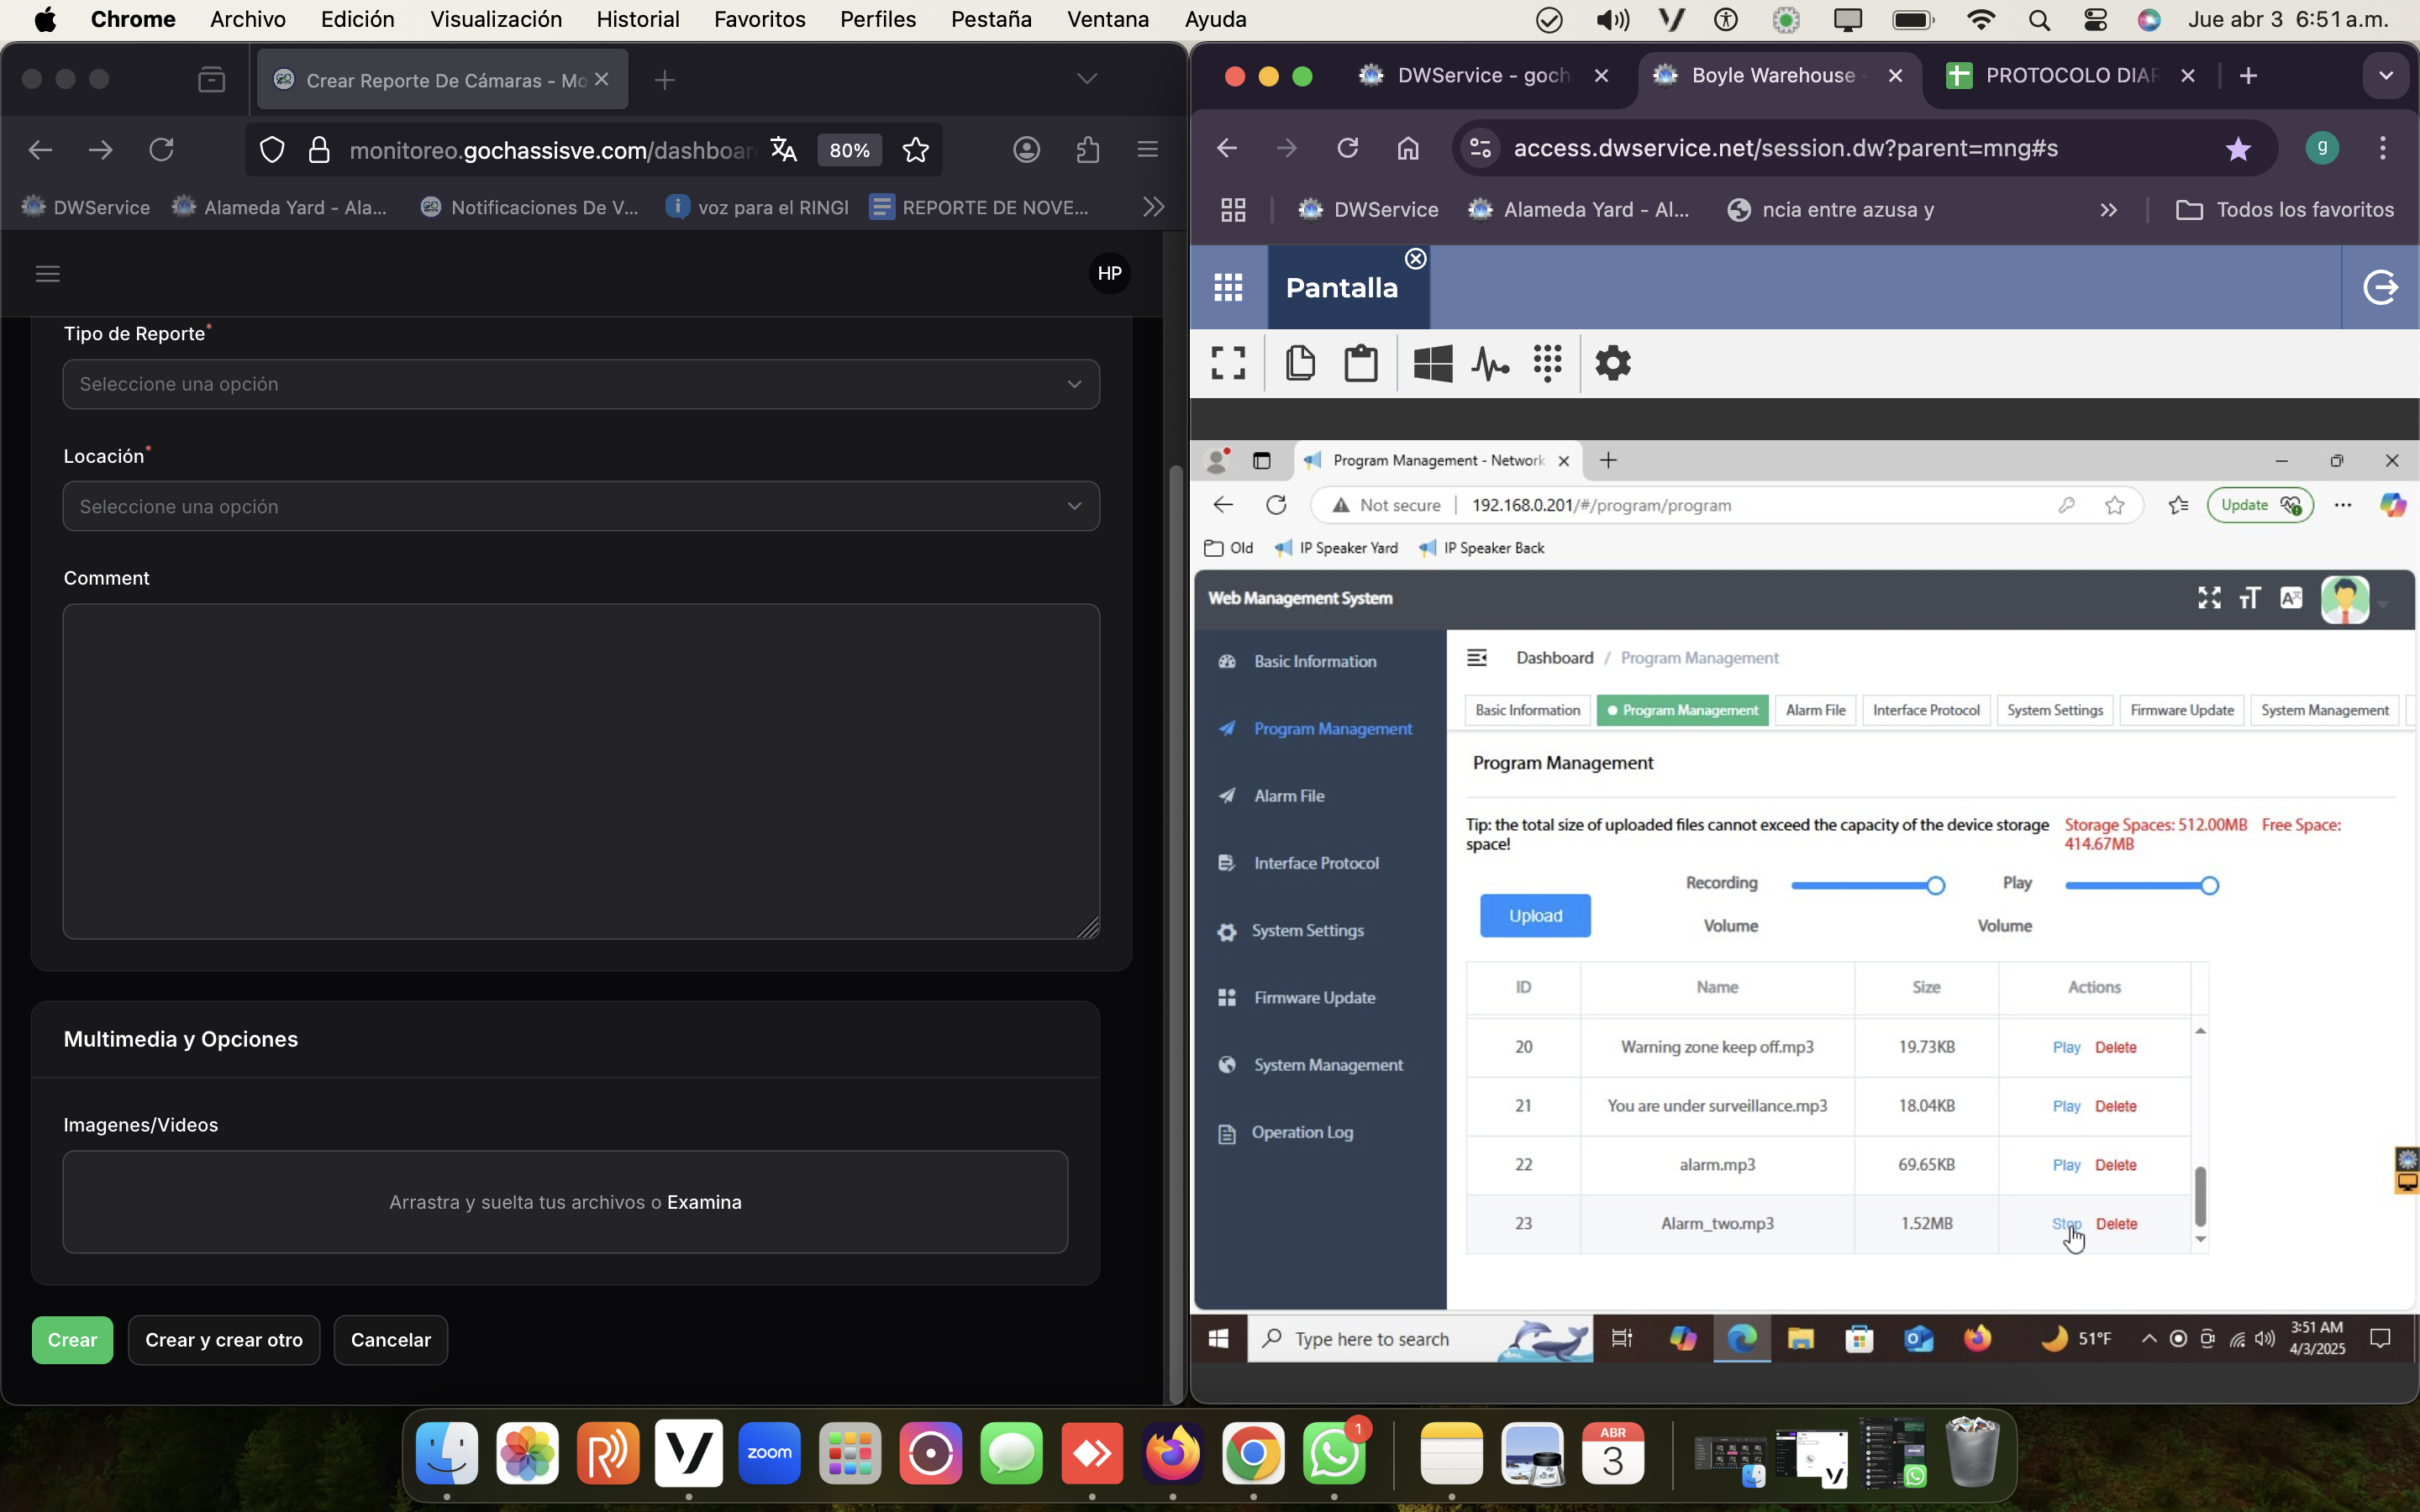Click the Examina file browse link
This screenshot has height=1512, width=2420.
click(704, 1202)
